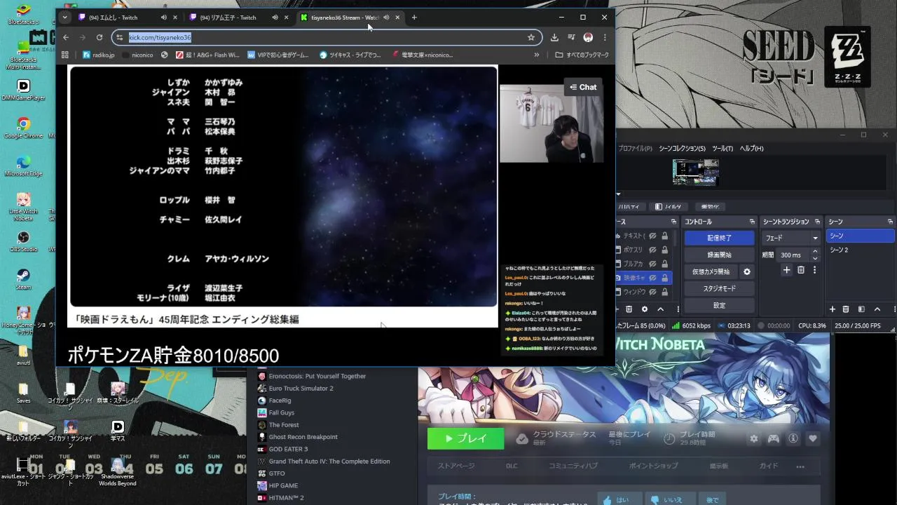Open OBS ヘルプ(H) menu

pos(751,148)
